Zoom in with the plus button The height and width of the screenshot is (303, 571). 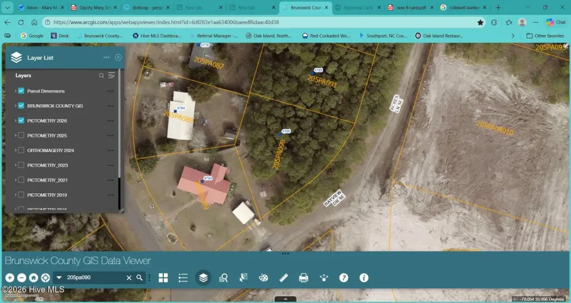(9, 278)
